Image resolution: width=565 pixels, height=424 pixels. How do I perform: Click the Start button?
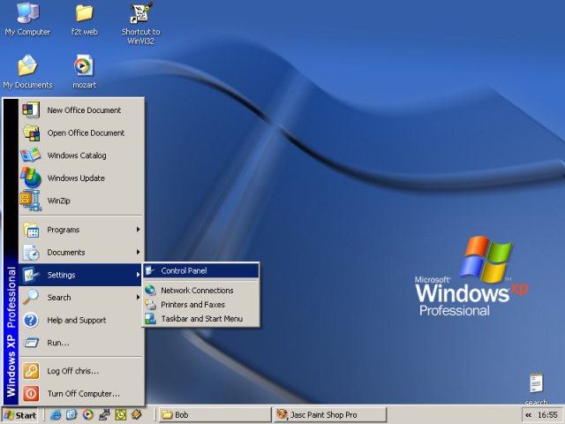coord(19,415)
